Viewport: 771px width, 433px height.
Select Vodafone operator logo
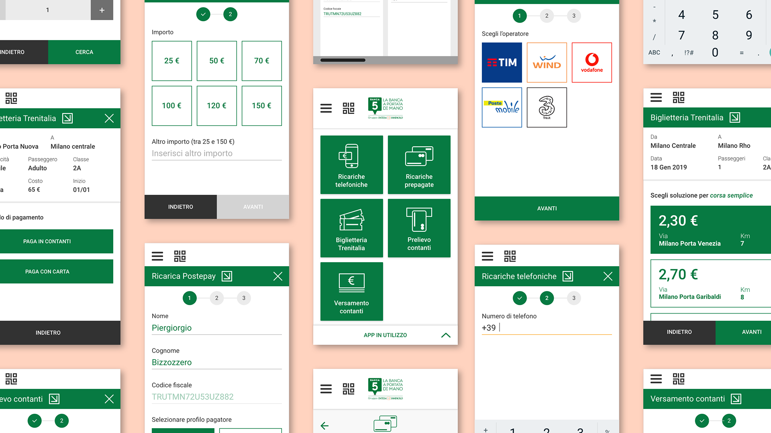tap(592, 63)
